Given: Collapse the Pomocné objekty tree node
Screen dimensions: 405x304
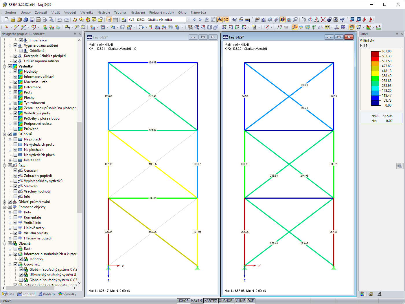Looking at the screenshot, I should tap(5, 207).
